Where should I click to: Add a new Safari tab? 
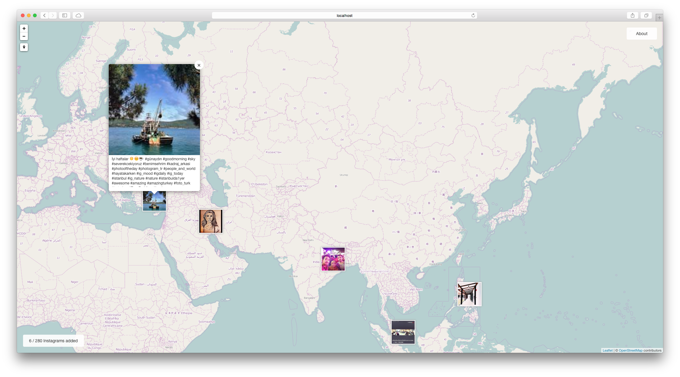659,18
